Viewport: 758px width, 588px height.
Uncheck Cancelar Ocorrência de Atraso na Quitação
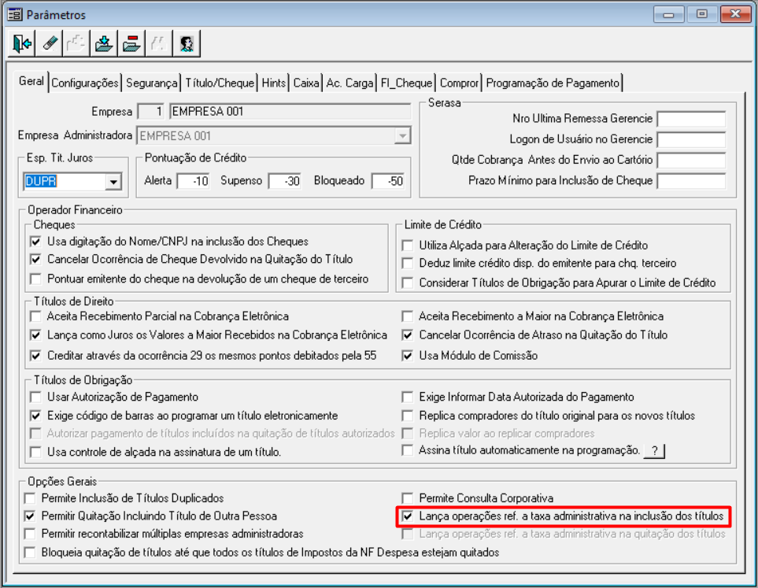[408, 335]
